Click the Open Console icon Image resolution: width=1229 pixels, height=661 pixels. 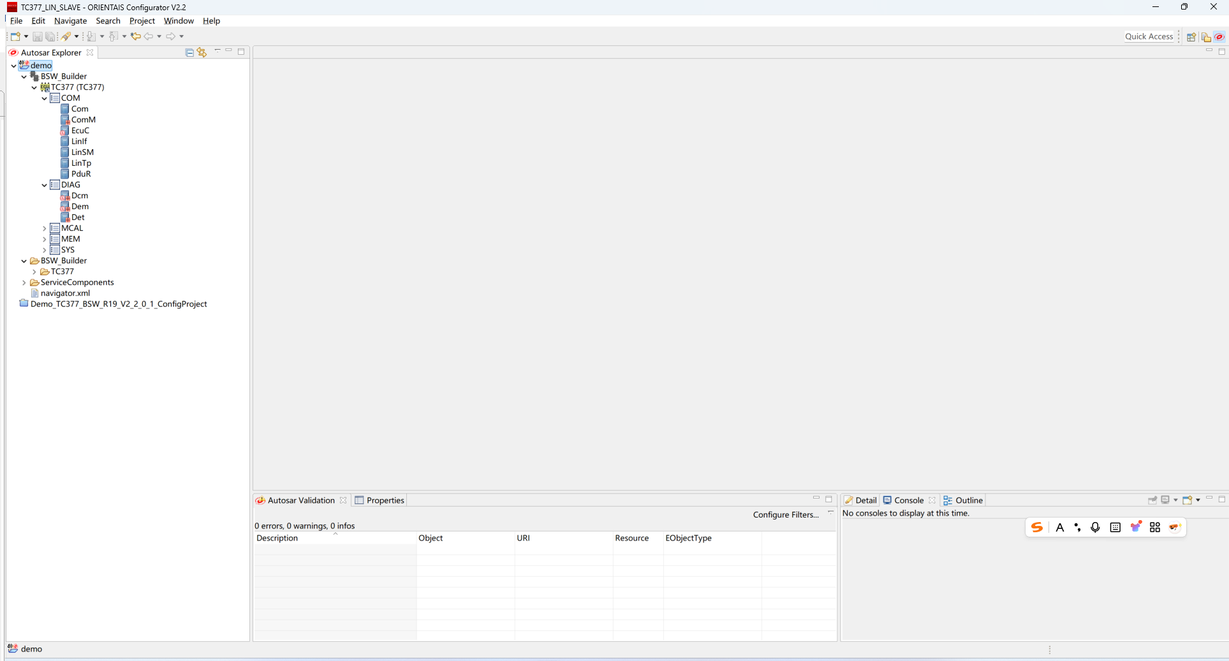[1188, 500]
